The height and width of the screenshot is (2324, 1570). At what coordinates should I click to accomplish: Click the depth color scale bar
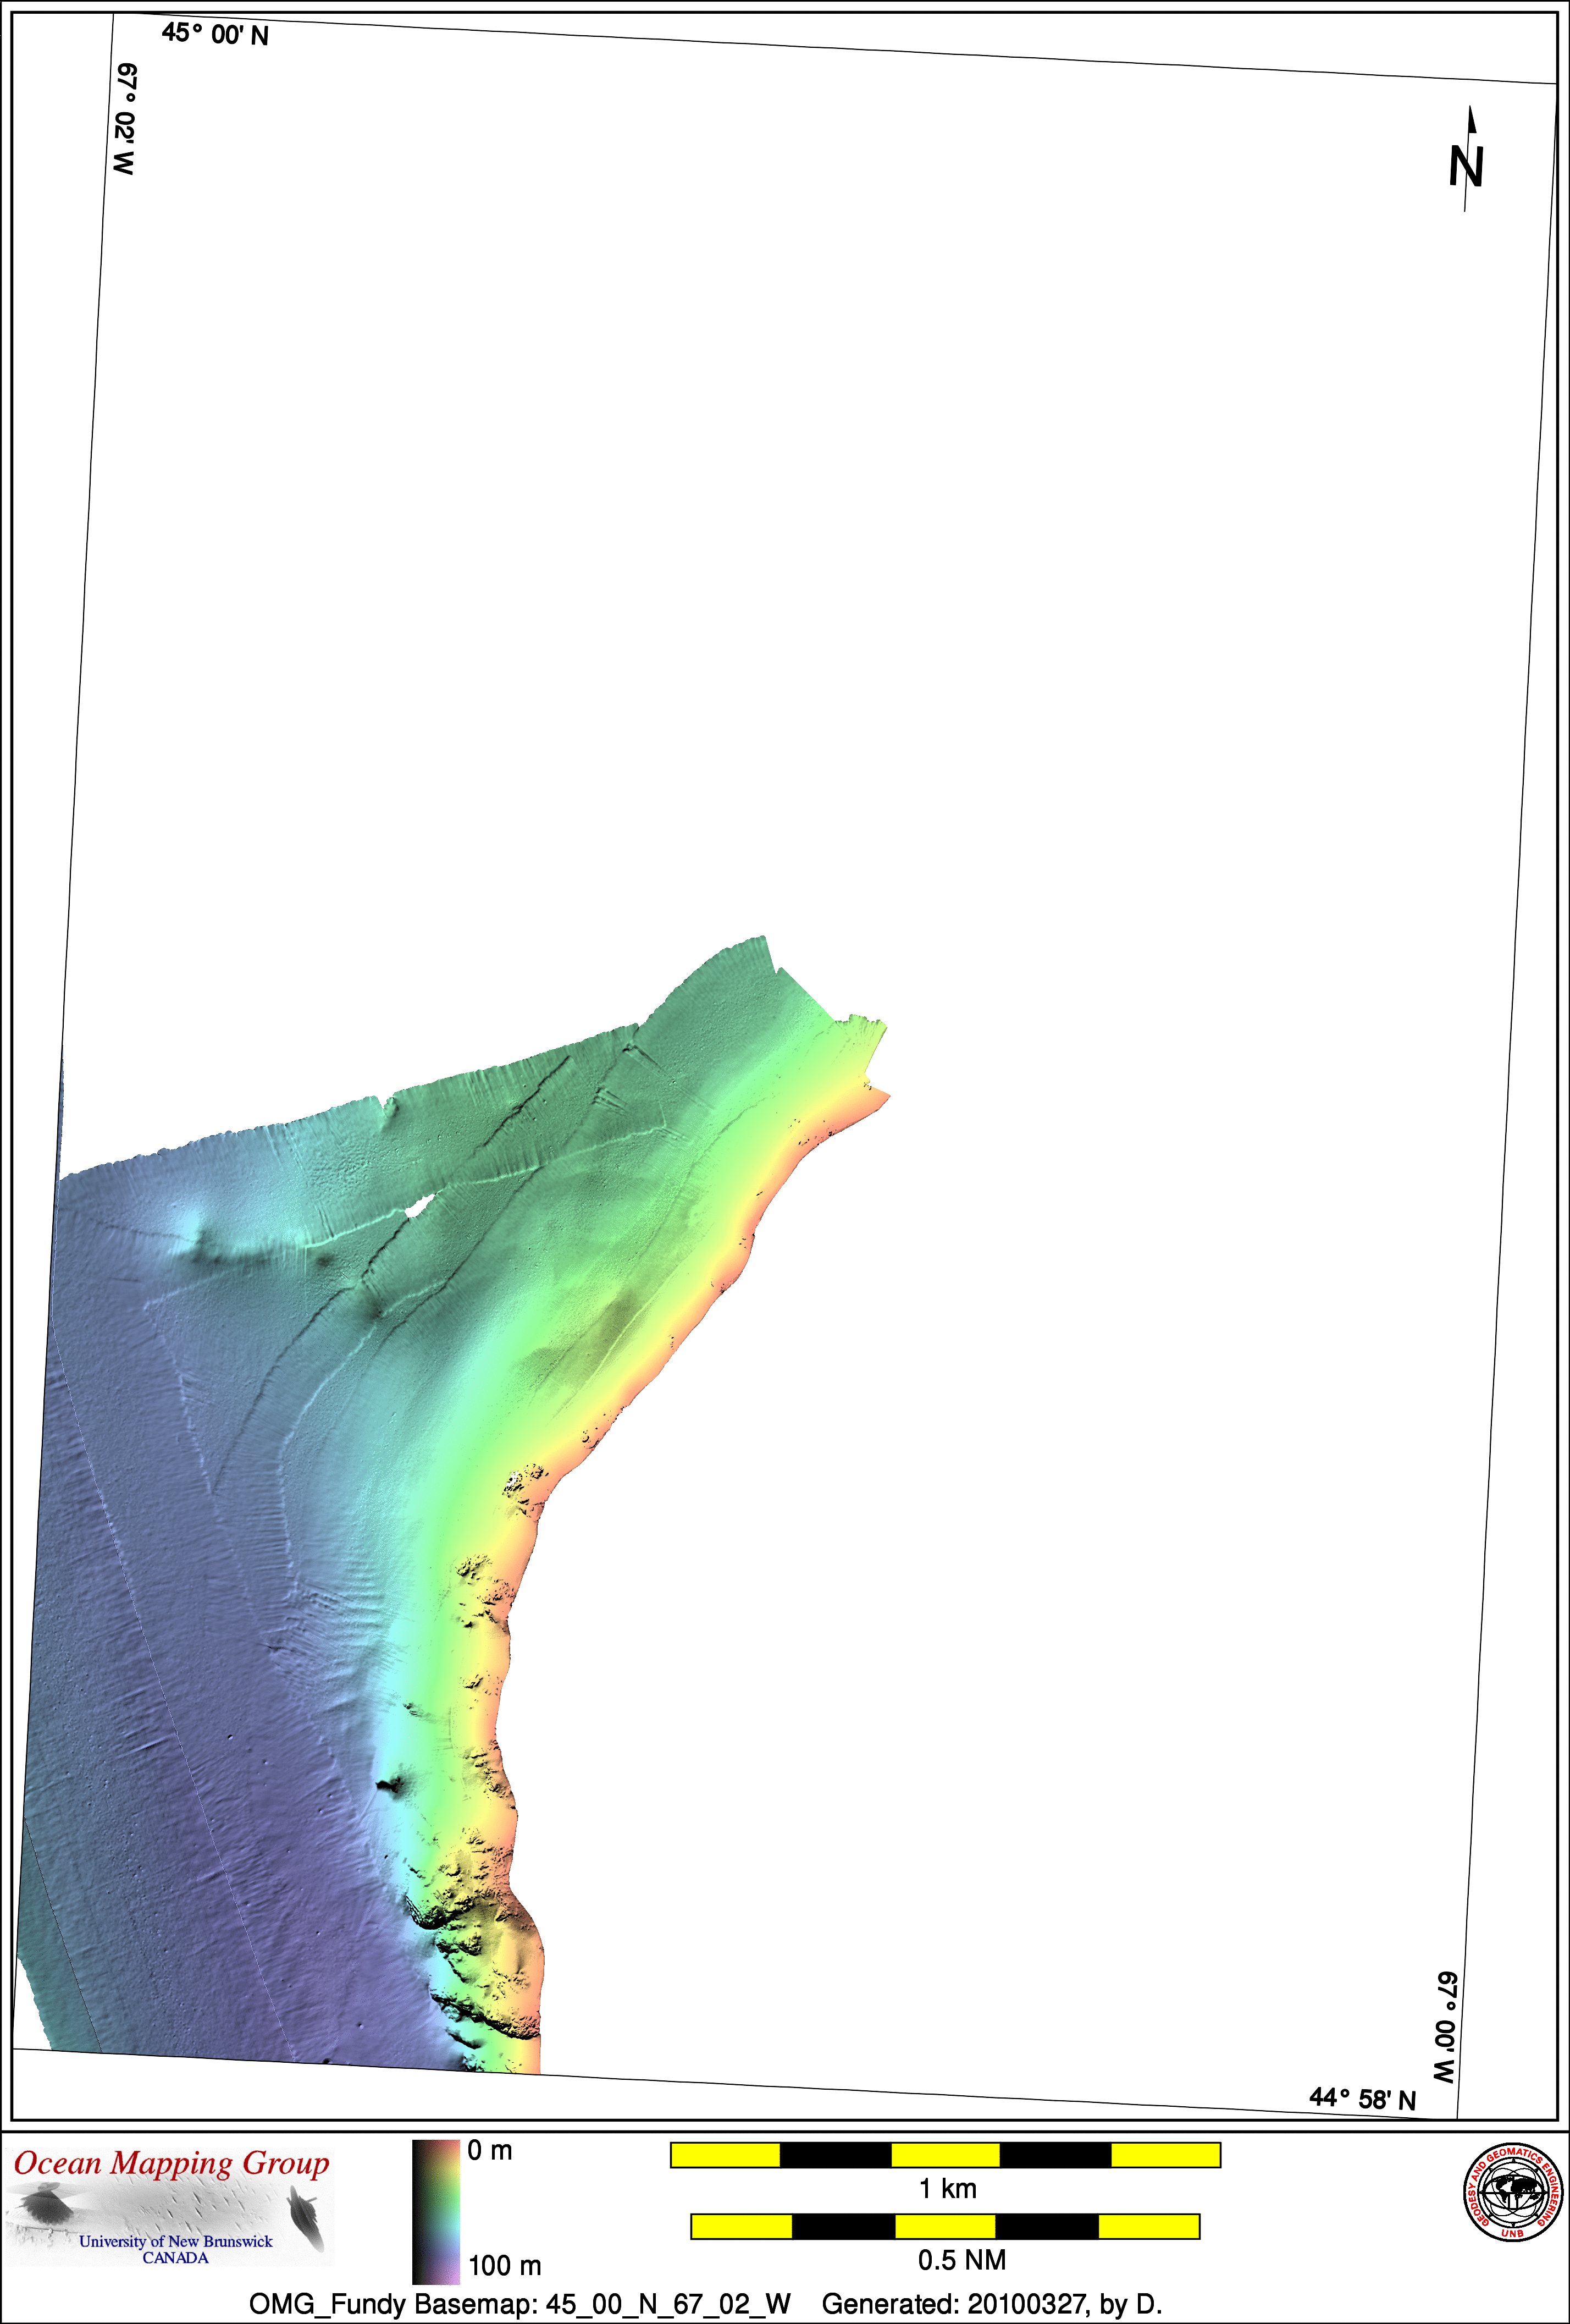pyautogui.click(x=436, y=2211)
